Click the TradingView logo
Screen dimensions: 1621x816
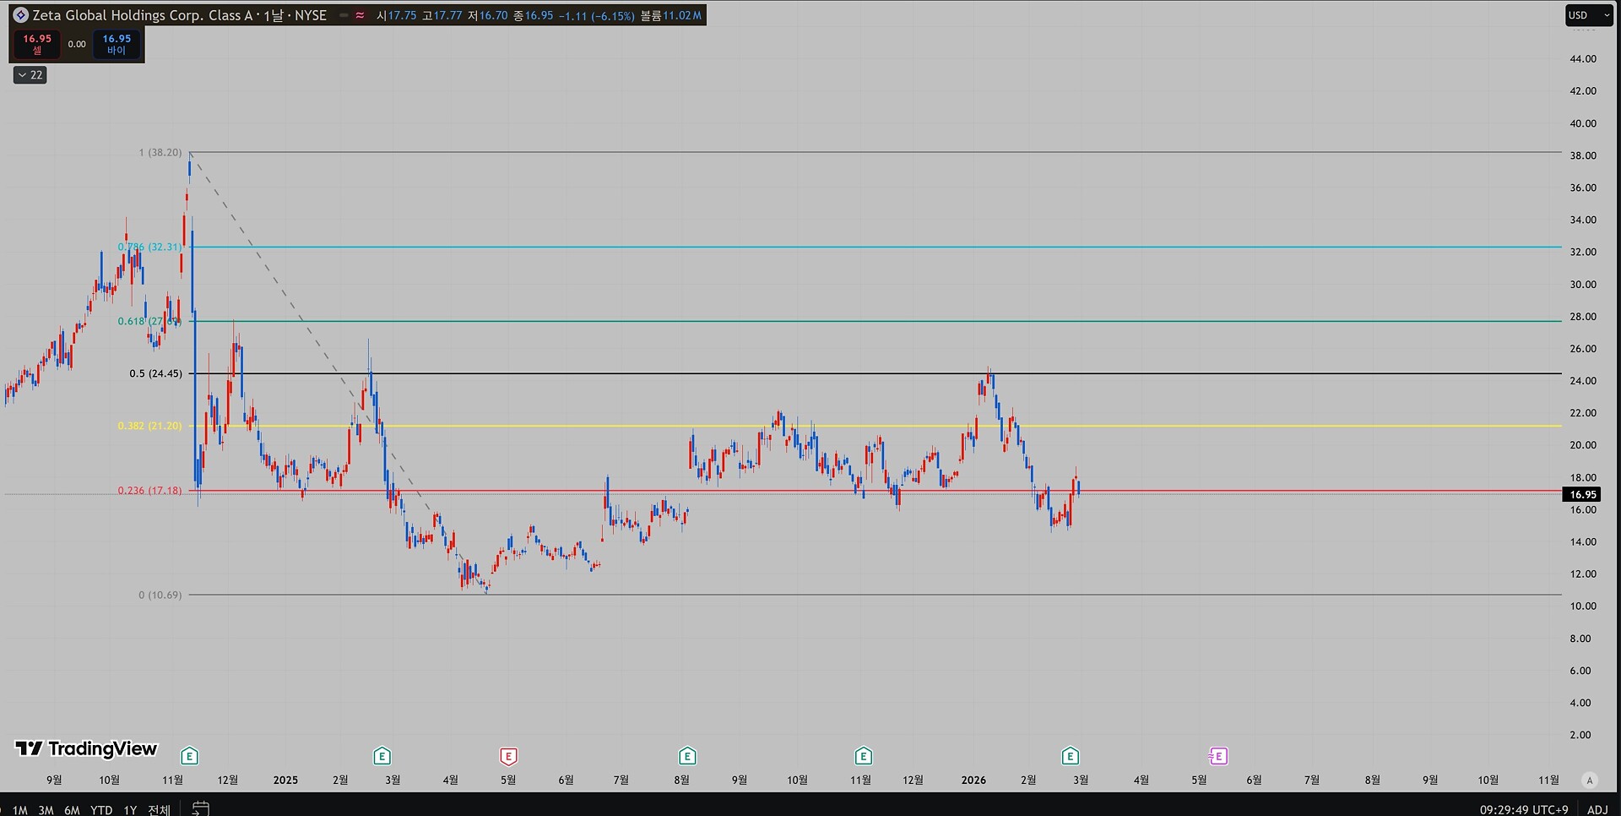click(86, 748)
